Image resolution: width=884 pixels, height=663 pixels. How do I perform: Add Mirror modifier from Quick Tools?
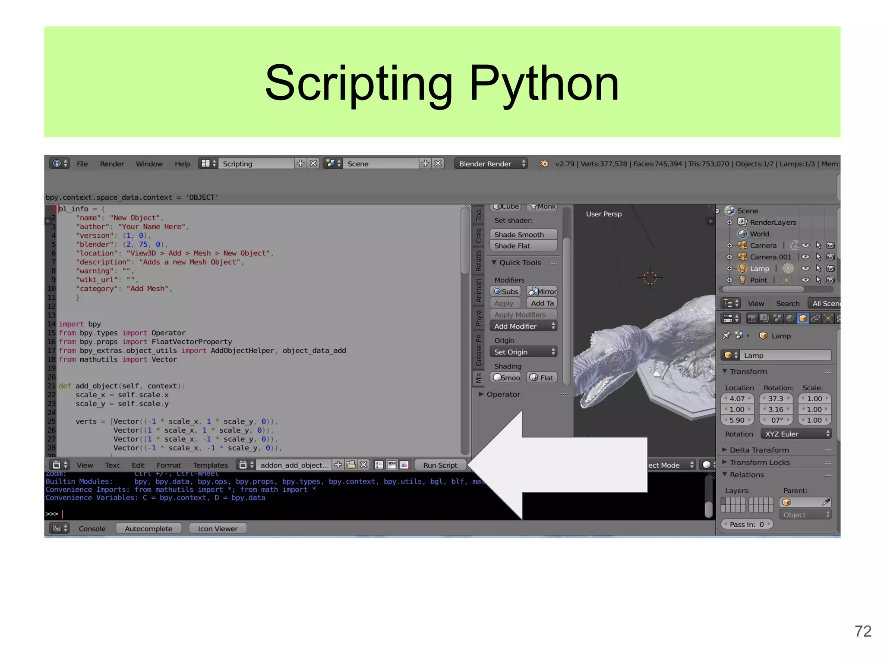pos(542,291)
